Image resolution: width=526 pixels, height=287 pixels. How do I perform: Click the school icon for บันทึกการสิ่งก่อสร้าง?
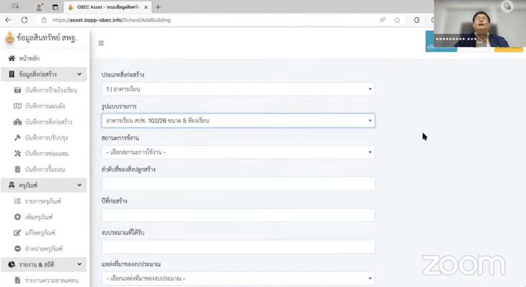(x=17, y=122)
